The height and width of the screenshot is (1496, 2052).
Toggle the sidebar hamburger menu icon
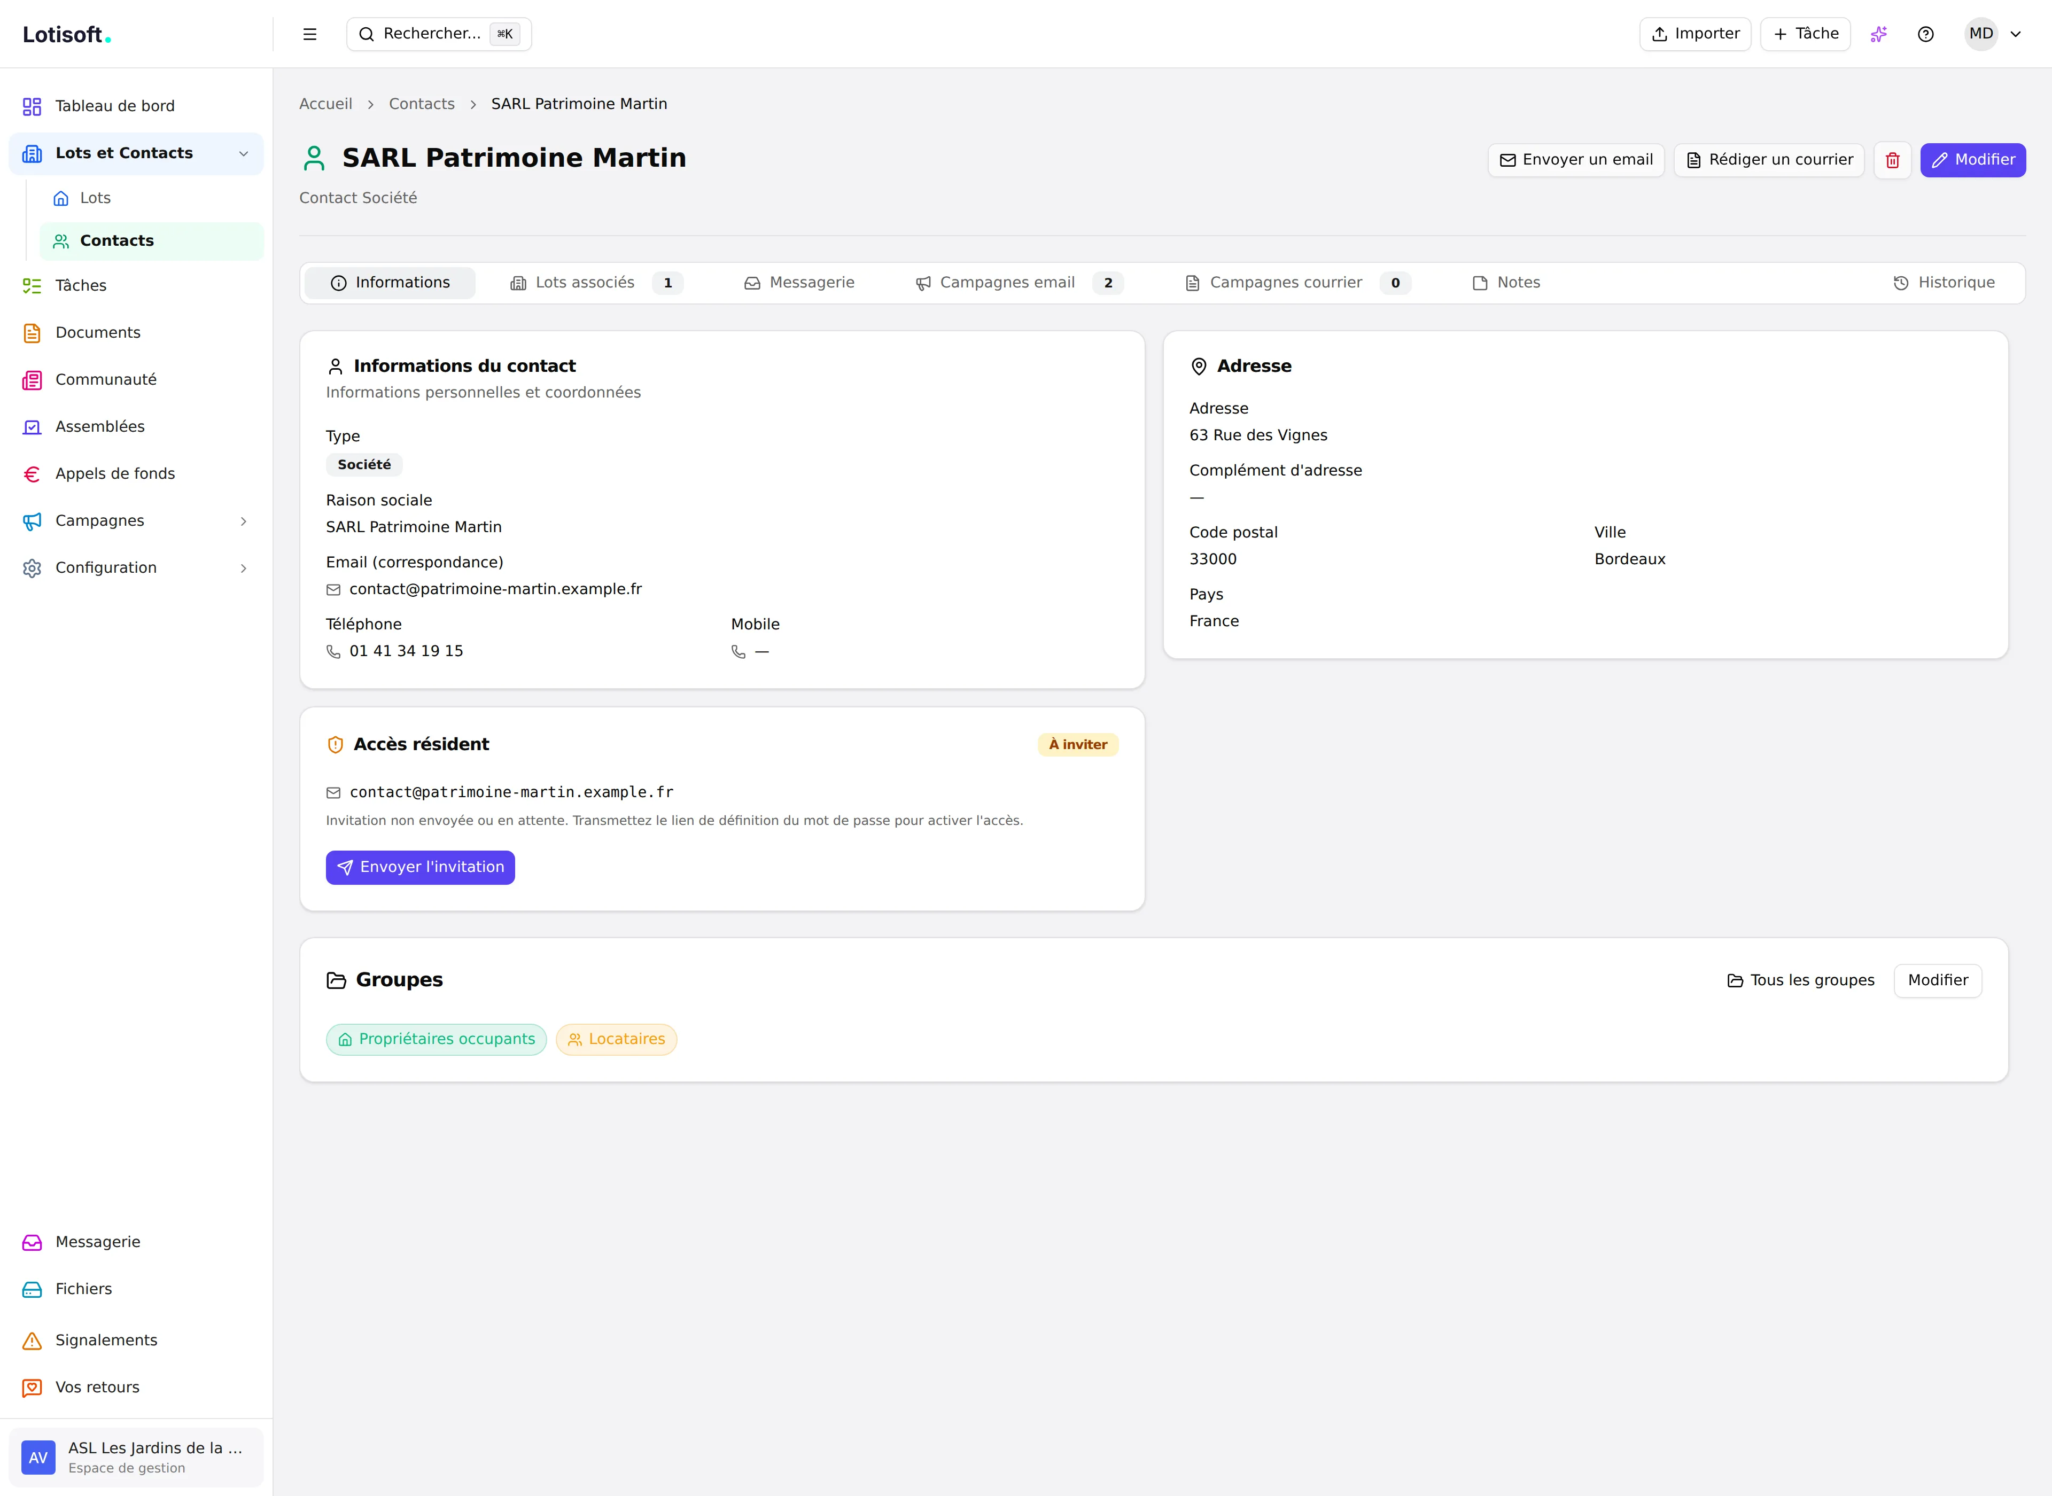coord(310,34)
